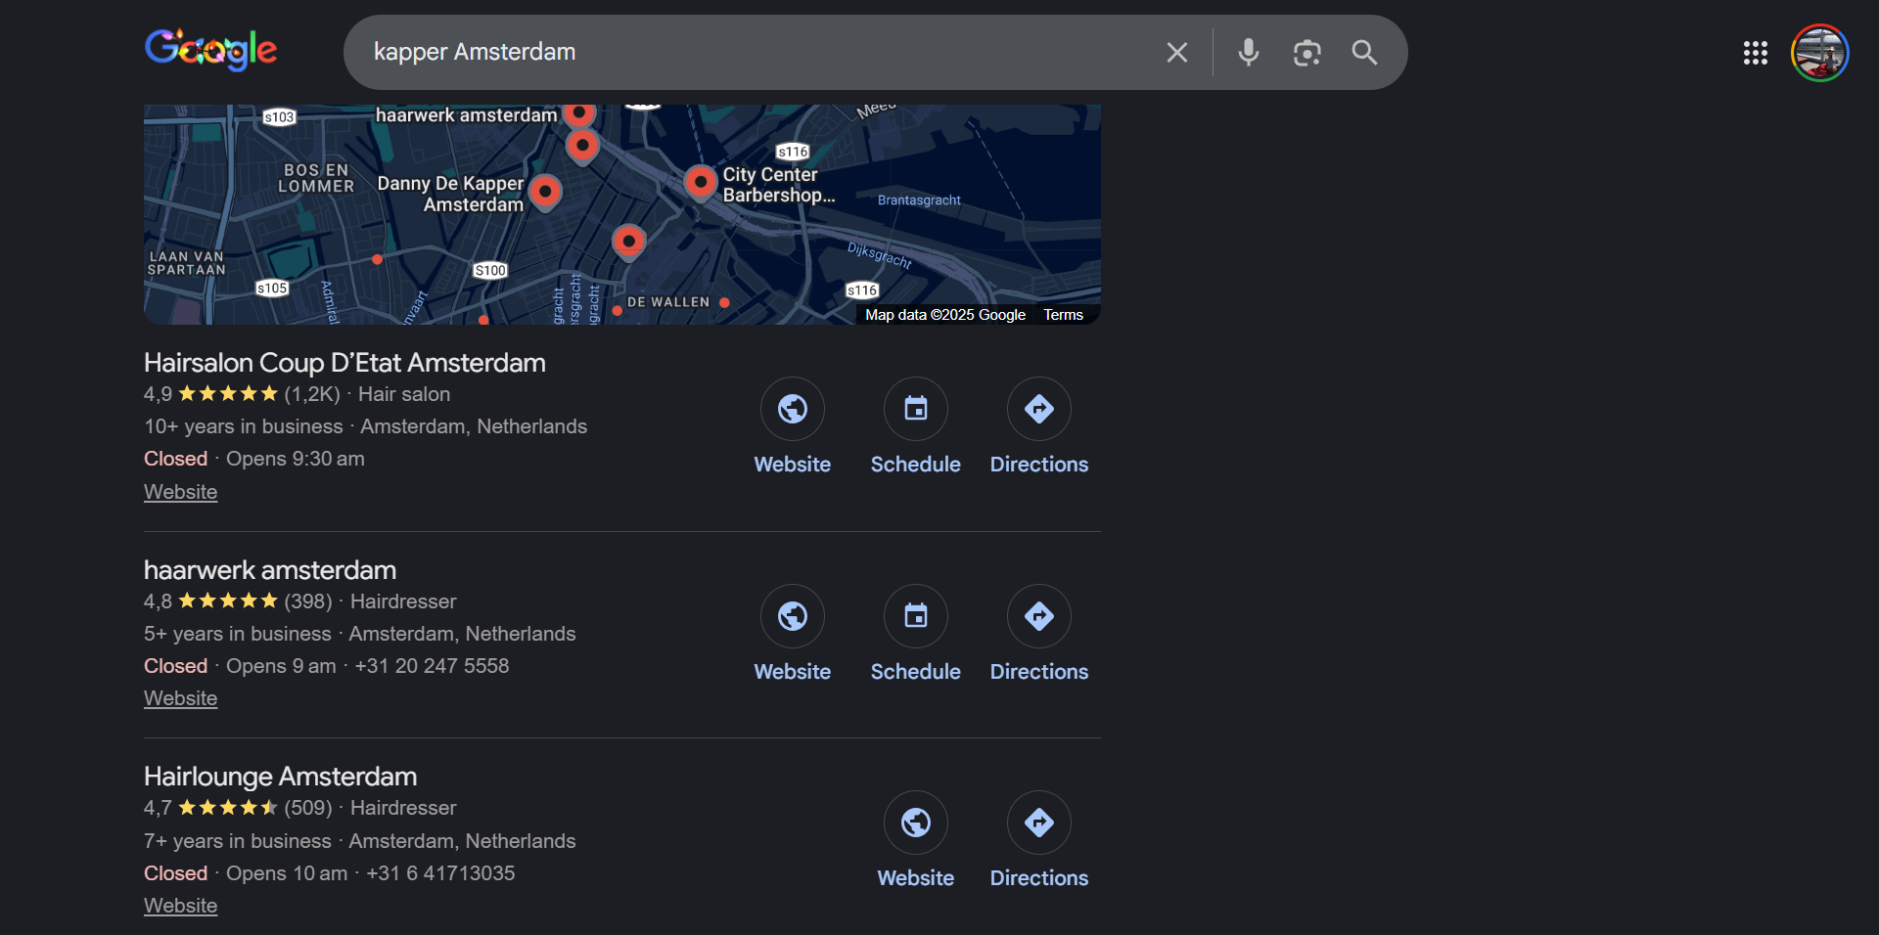
Task: Open Schedule calendar icon for haarwerk amsterdam
Action: tap(915, 616)
